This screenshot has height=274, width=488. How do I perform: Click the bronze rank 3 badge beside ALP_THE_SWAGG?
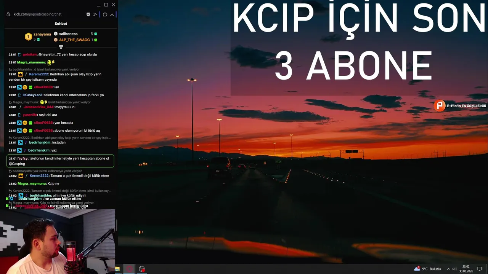tap(56, 40)
